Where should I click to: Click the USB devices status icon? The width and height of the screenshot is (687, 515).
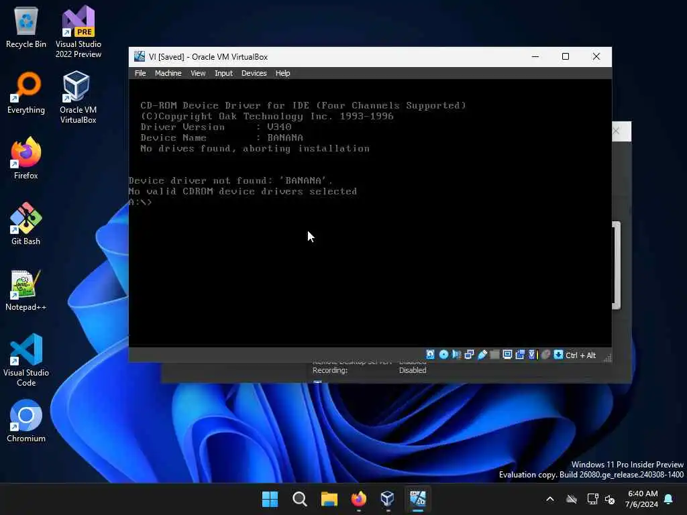(x=482, y=354)
